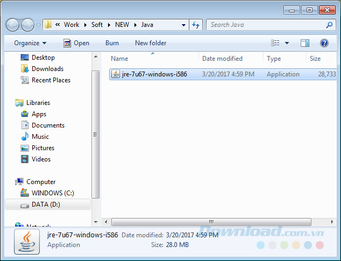
Task: Click navigation pane scroll up arrow
Action: (96, 57)
